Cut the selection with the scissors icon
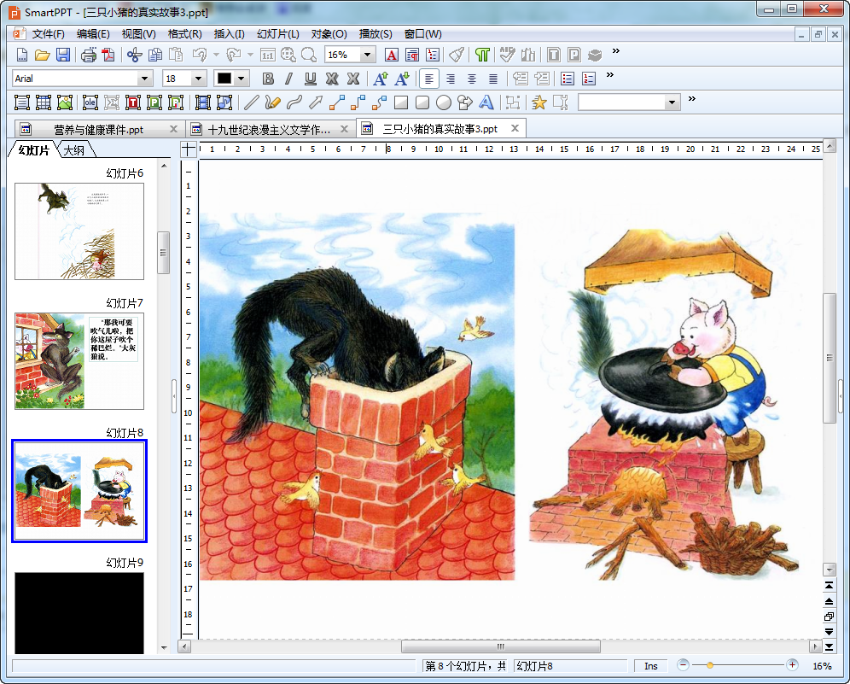This screenshot has width=850, height=684. 135,55
